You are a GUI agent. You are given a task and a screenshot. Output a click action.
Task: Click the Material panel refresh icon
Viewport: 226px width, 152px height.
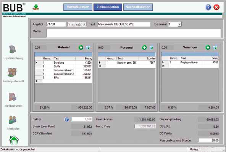pyautogui.click(x=88, y=48)
